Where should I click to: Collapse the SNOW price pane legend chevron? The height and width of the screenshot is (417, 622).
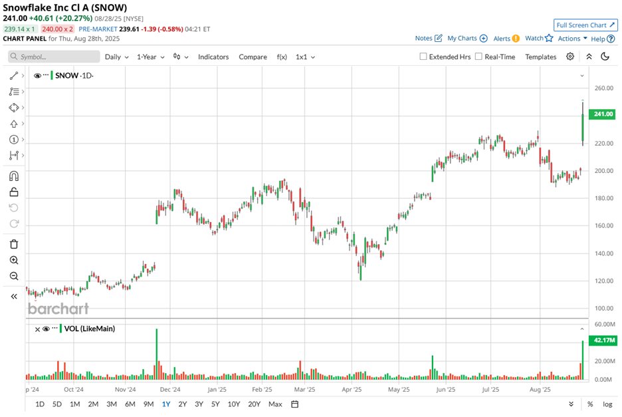[582, 76]
